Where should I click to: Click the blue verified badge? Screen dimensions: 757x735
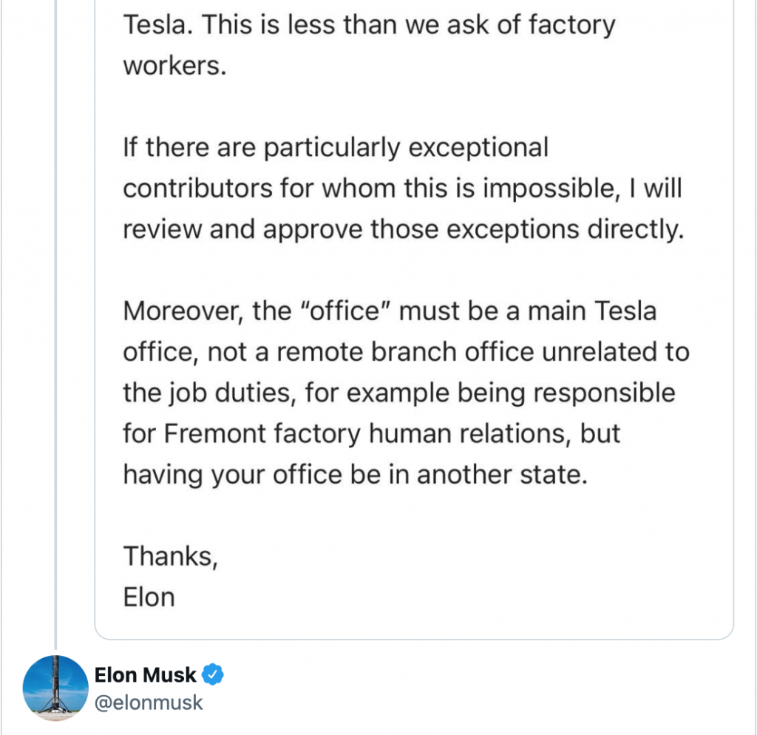[x=214, y=674]
